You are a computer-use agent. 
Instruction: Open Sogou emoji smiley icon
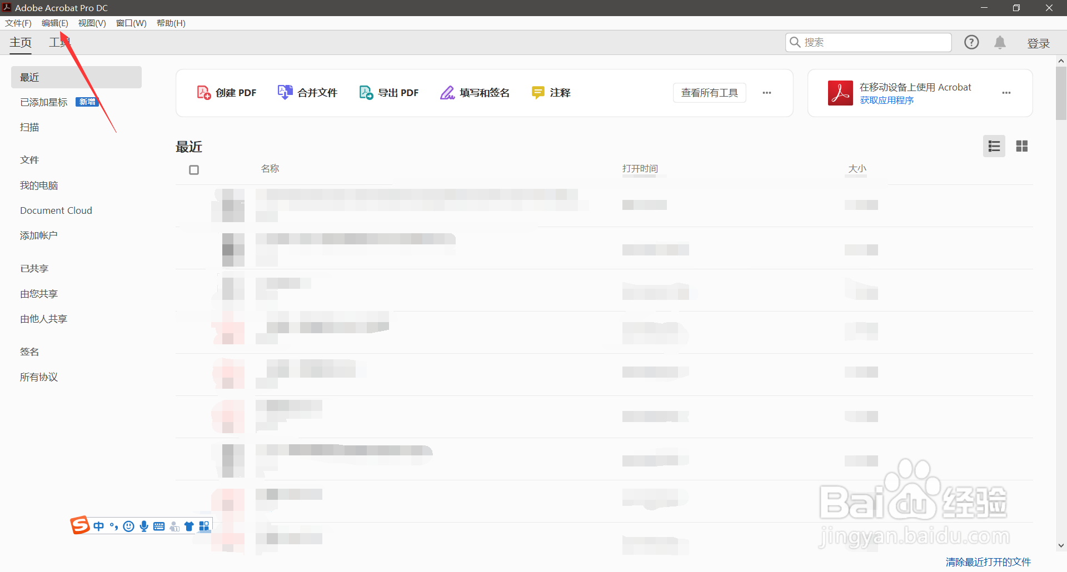tap(128, 526)
